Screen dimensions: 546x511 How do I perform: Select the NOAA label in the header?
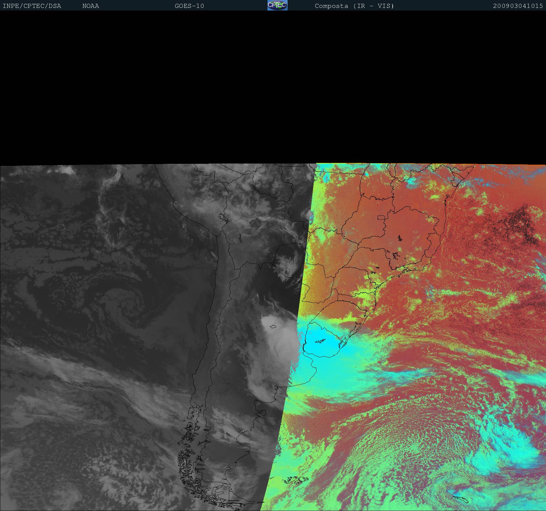[x=91, y=6]
